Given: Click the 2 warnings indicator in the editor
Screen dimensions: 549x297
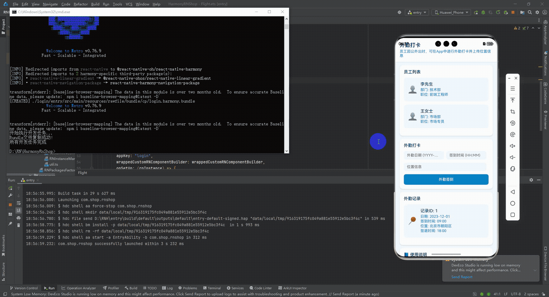Looking at the screenshot, I should coord(517,28).
